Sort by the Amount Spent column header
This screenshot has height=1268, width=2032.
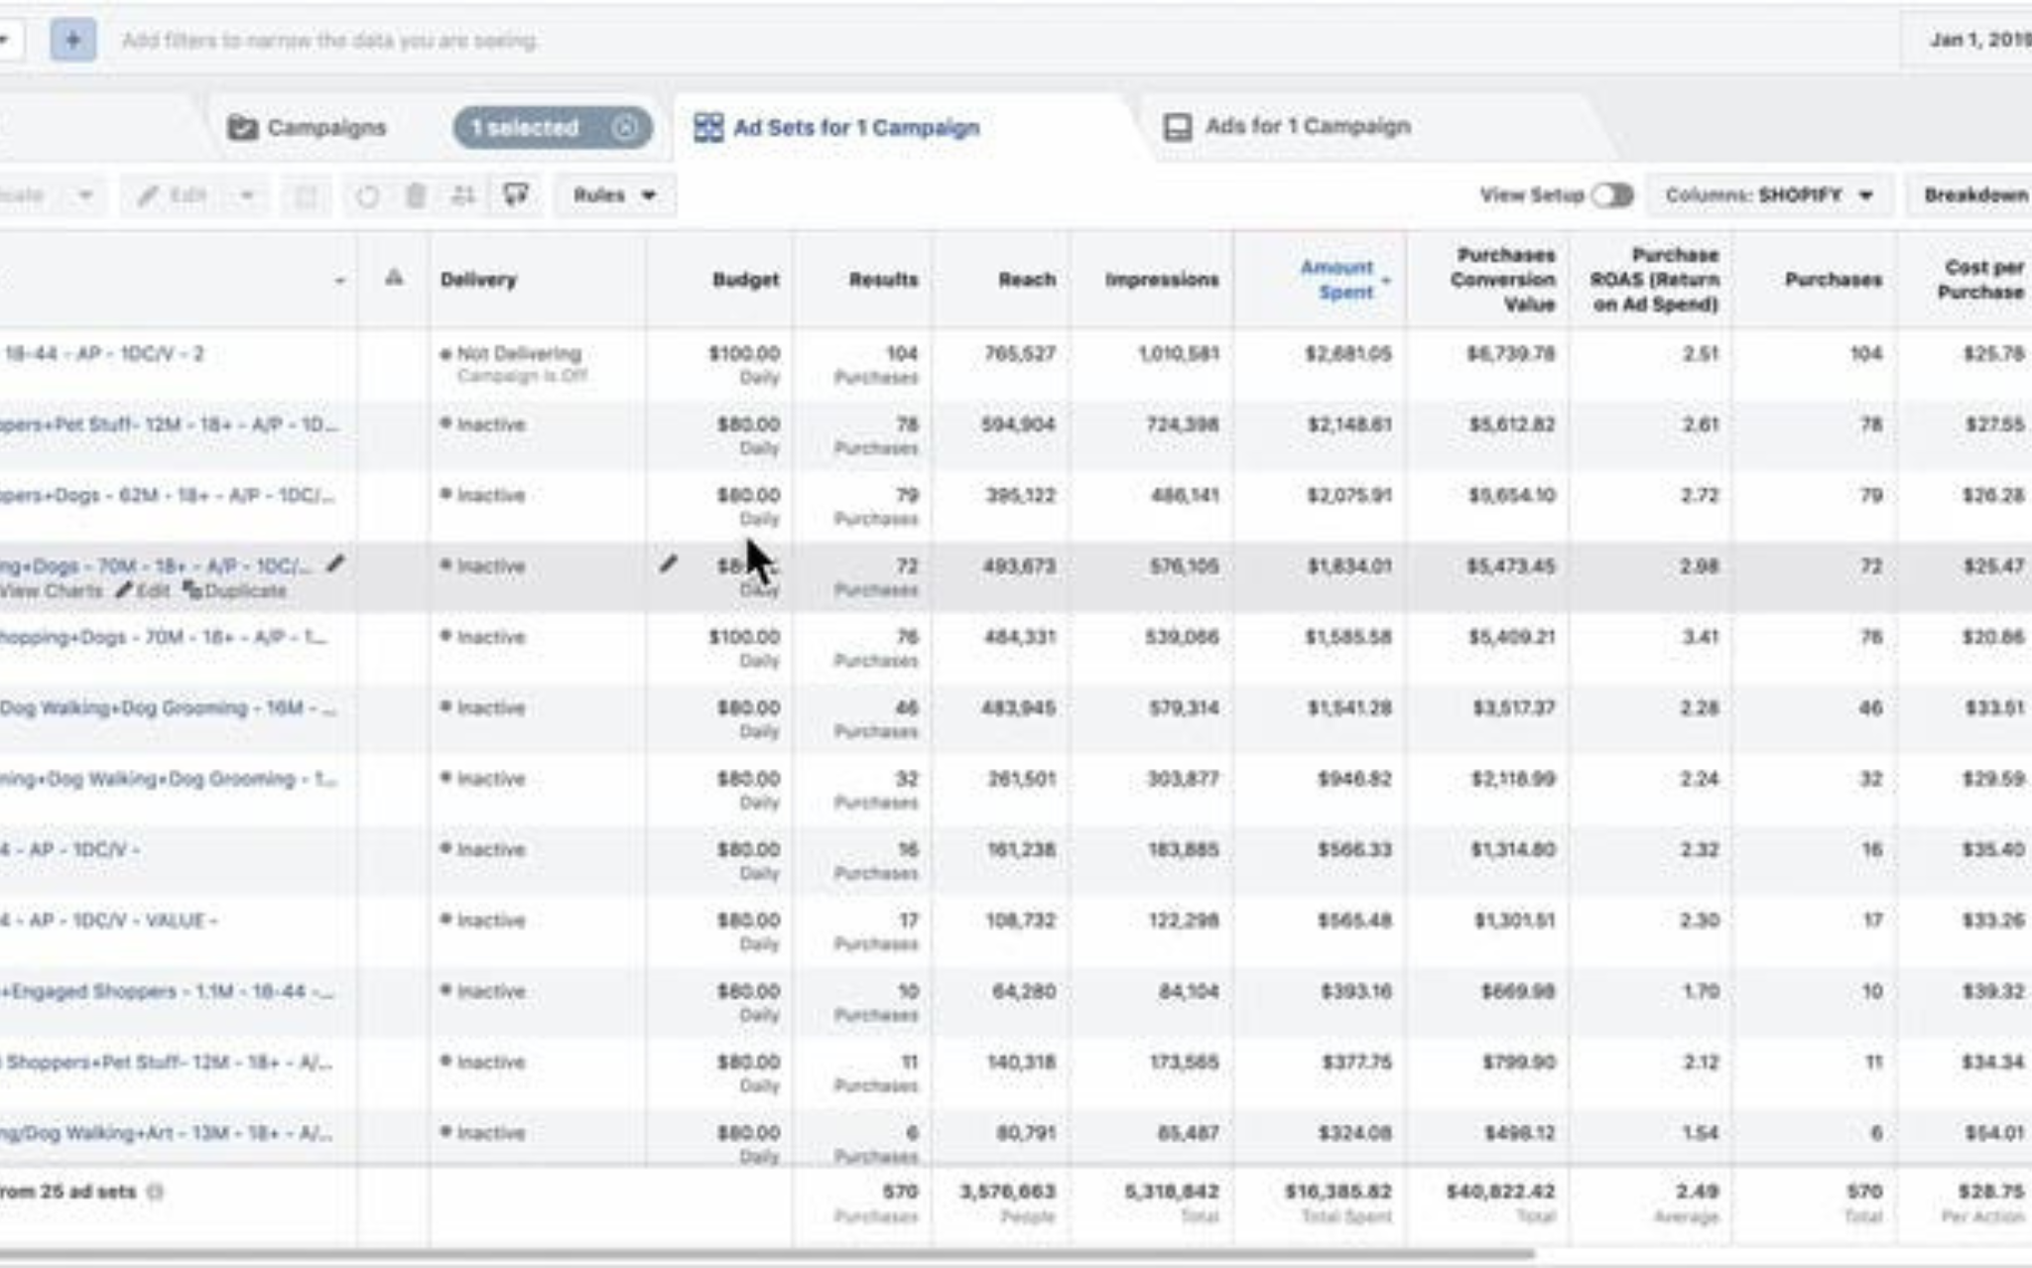pyautogui.click(x=1336, y=280)
